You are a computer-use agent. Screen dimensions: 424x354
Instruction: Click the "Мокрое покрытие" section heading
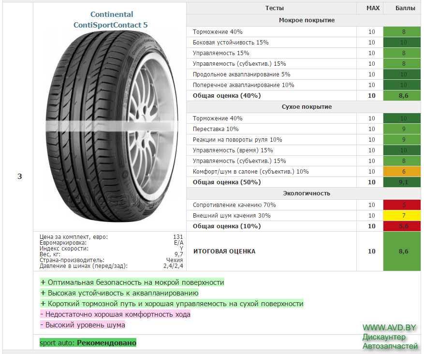pos(307,20)
